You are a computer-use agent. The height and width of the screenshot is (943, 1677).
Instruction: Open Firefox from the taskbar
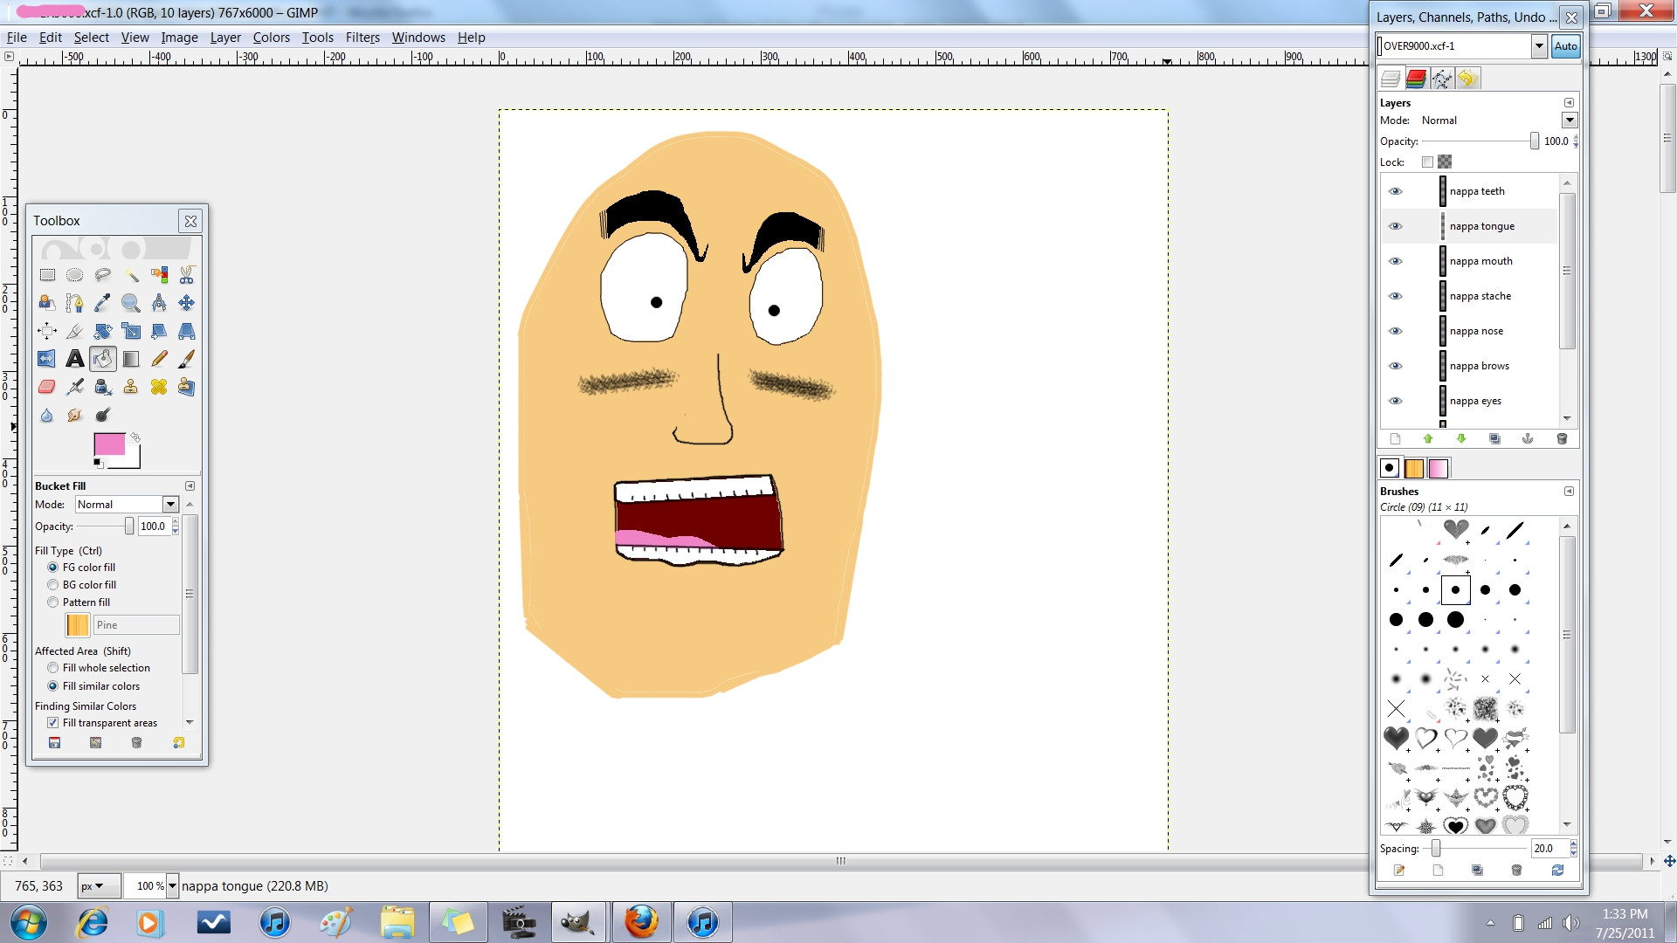pyautogui.click(x=641, y=922)
